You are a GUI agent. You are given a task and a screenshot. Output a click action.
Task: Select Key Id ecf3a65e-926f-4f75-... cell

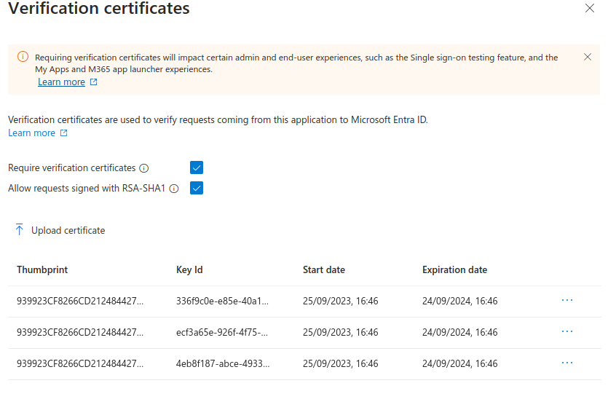[222, 332]
